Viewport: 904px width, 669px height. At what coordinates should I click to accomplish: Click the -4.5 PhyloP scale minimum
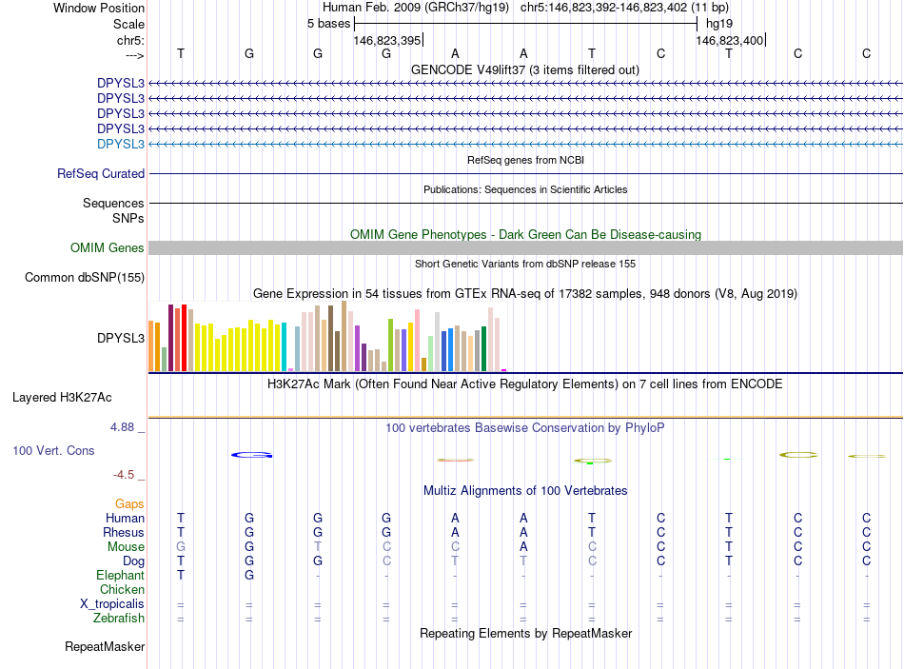click(124, 475)
